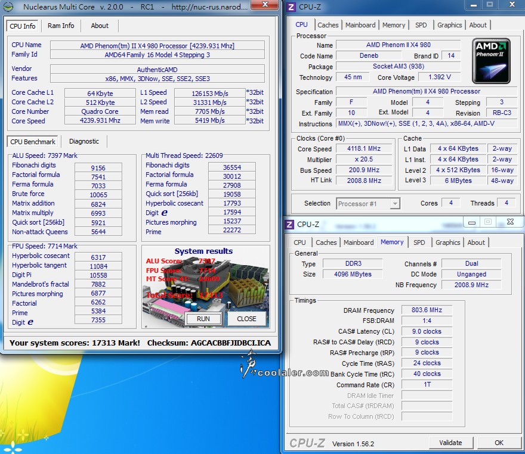Open the Processor #1 selection dropdown
The image size is (525, 454).
point(368,204)
